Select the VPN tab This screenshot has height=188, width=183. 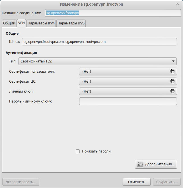tap(21, 23)
